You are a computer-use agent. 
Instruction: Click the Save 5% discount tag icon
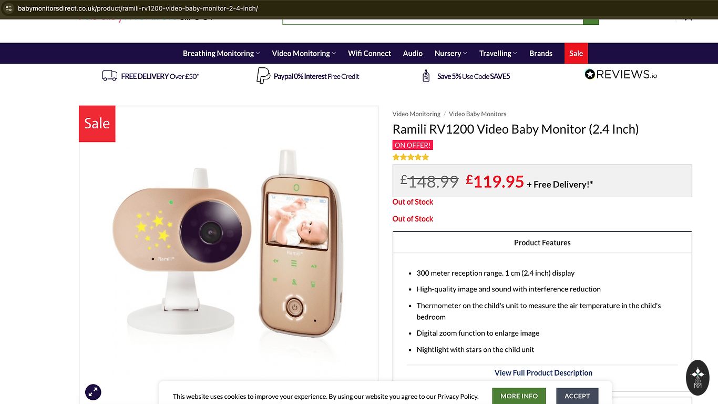[x=426, y=76]
